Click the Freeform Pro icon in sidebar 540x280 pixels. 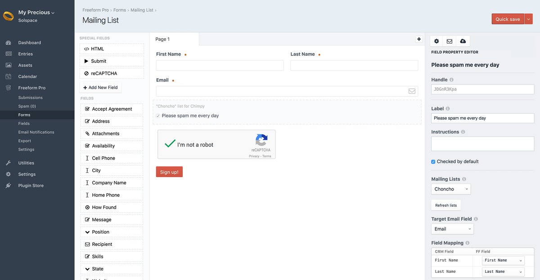pyautogui.click(x=8, y=88)
